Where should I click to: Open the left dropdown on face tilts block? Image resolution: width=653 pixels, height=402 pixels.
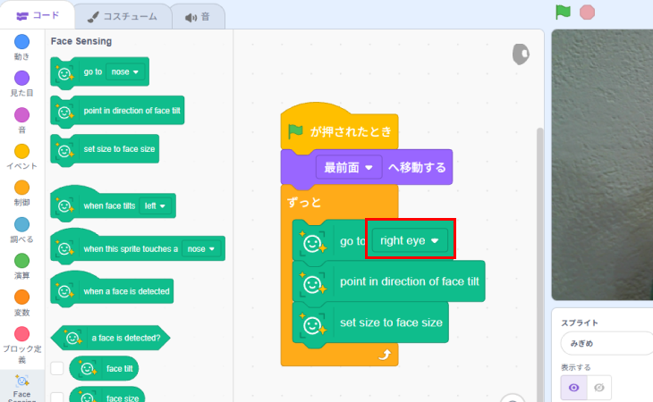pos(157,205)
